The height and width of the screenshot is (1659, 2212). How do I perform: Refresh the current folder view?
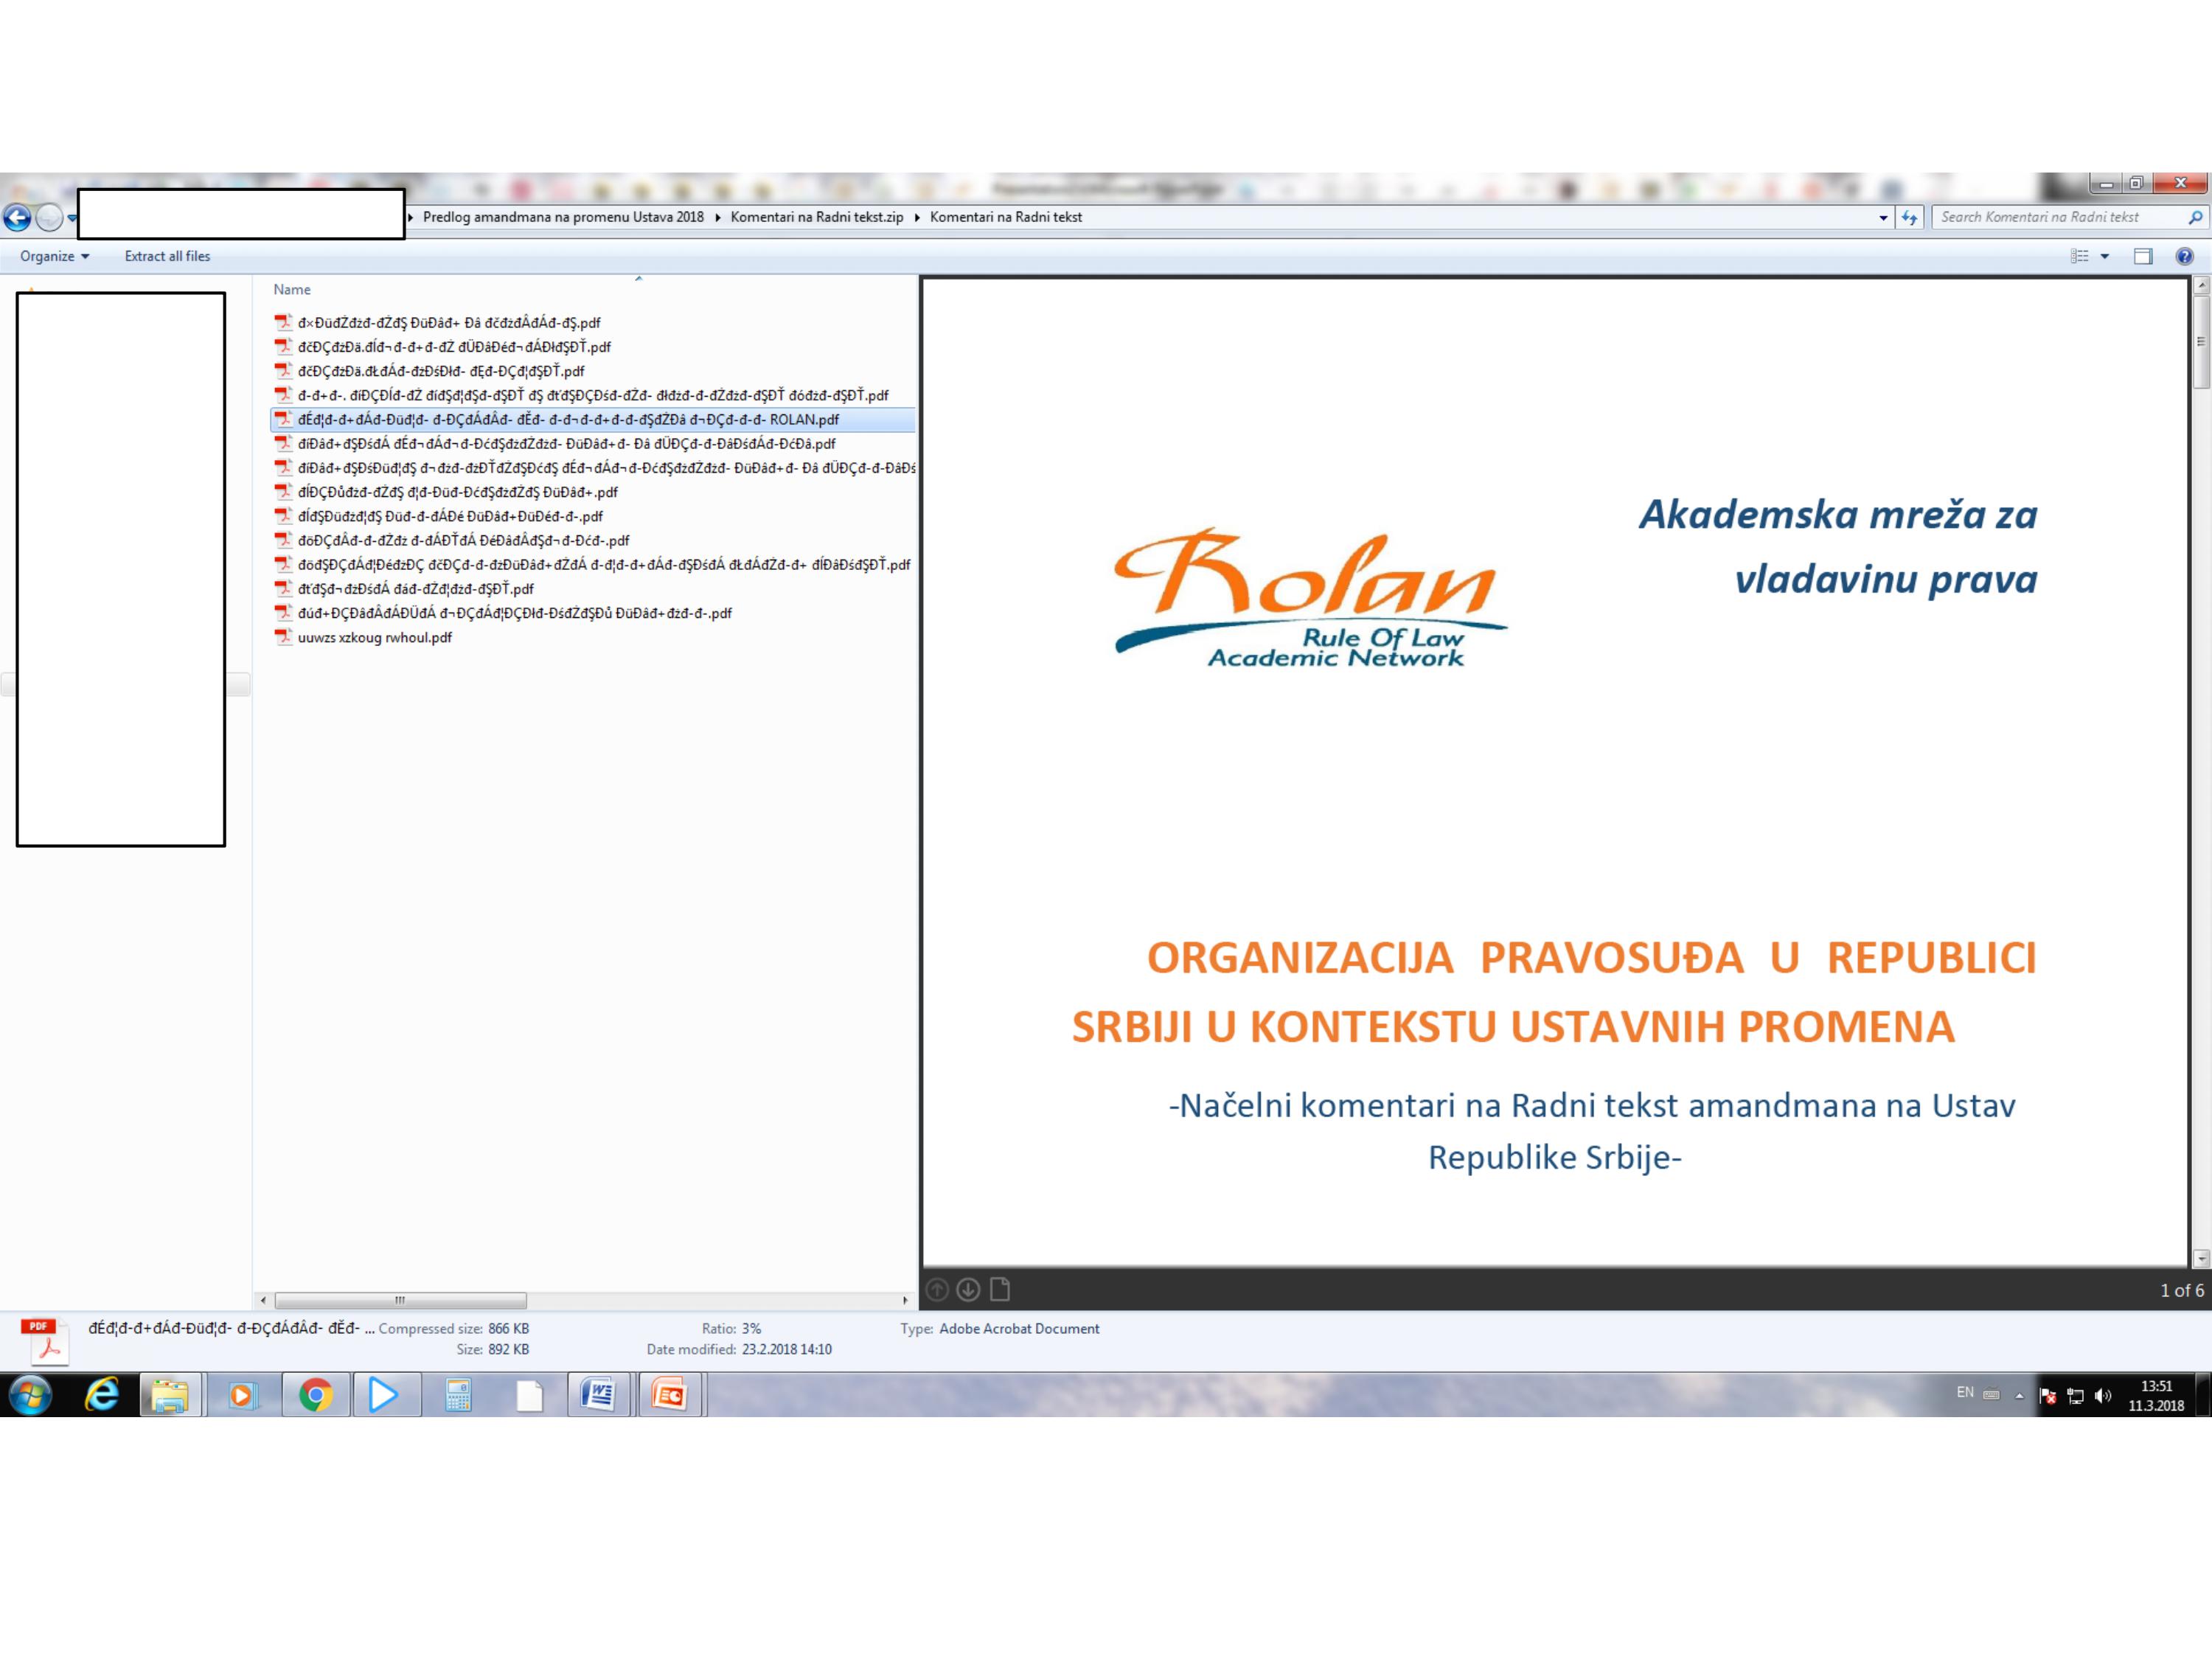1909,217
